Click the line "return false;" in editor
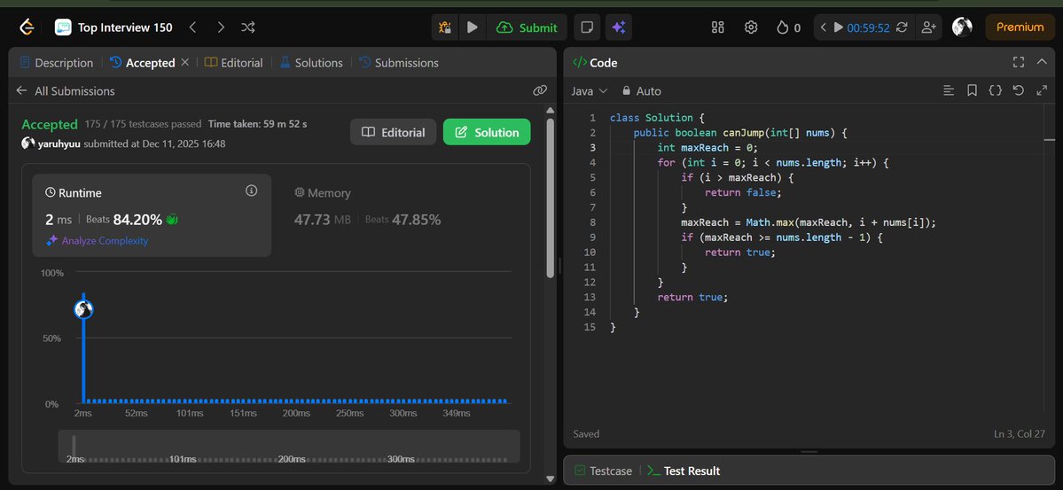 [743, 192]
